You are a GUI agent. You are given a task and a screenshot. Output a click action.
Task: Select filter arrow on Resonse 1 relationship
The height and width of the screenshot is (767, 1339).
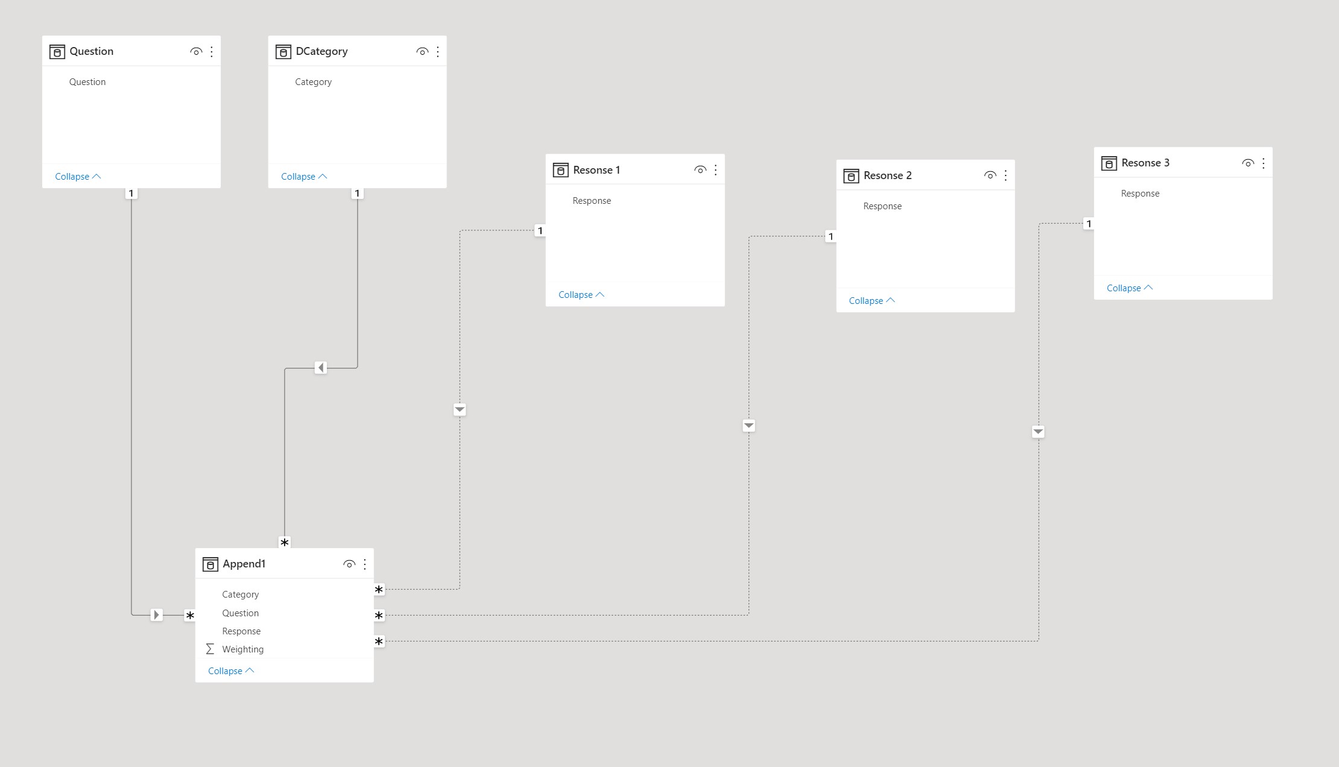tap(460, 410)
